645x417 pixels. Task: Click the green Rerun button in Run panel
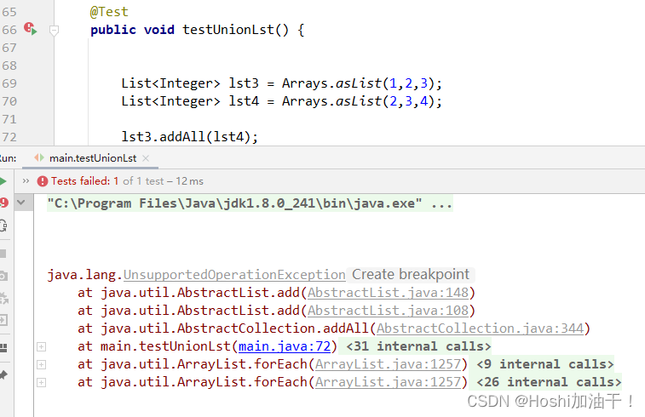(3, 181)
